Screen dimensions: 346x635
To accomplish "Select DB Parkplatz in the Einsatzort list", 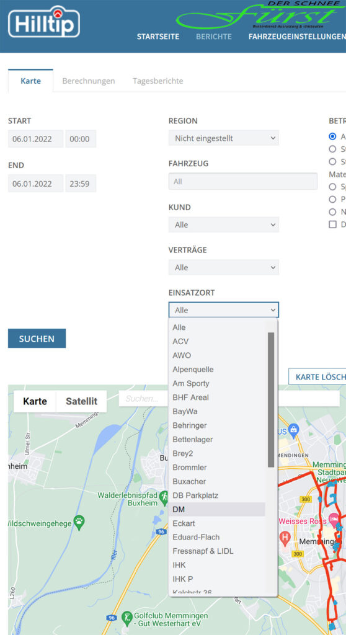I will click(217, 495).
